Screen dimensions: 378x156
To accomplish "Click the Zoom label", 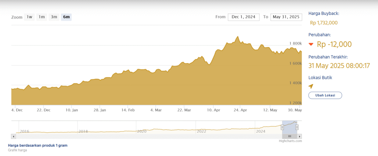I will click(17, 17).
